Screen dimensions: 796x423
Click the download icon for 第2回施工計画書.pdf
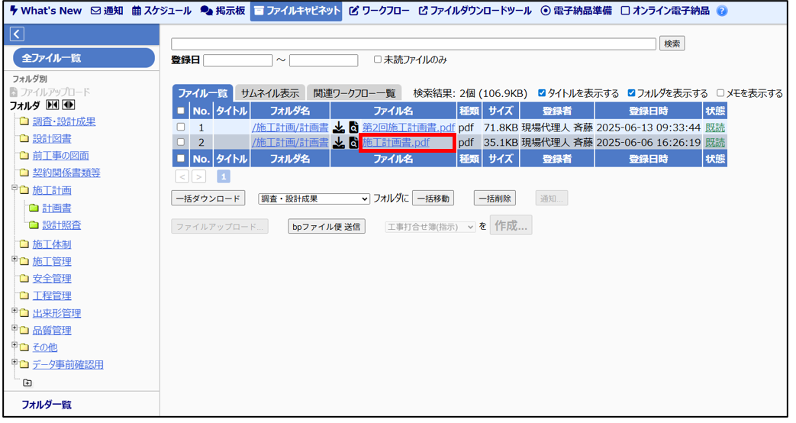[x=339, y=128]
